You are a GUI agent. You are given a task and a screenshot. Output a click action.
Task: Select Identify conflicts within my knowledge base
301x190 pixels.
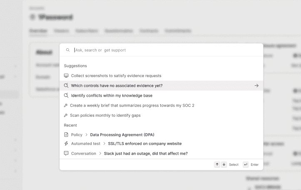(161, 95)
